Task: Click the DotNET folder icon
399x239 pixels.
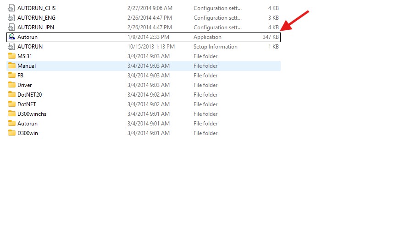Action: [12, 104]
